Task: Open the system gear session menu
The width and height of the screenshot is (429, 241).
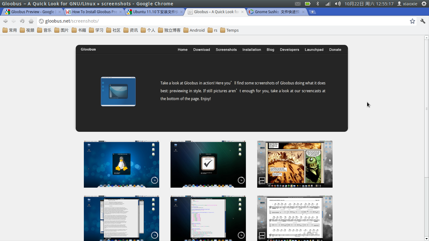Action: click(424, 4)
